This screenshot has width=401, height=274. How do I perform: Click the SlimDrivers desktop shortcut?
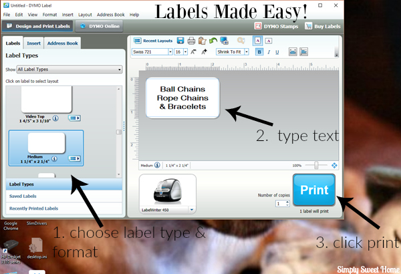click(37, 223)
